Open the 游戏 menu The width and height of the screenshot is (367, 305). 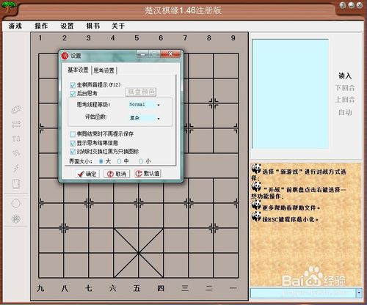[x=15, y=26]
